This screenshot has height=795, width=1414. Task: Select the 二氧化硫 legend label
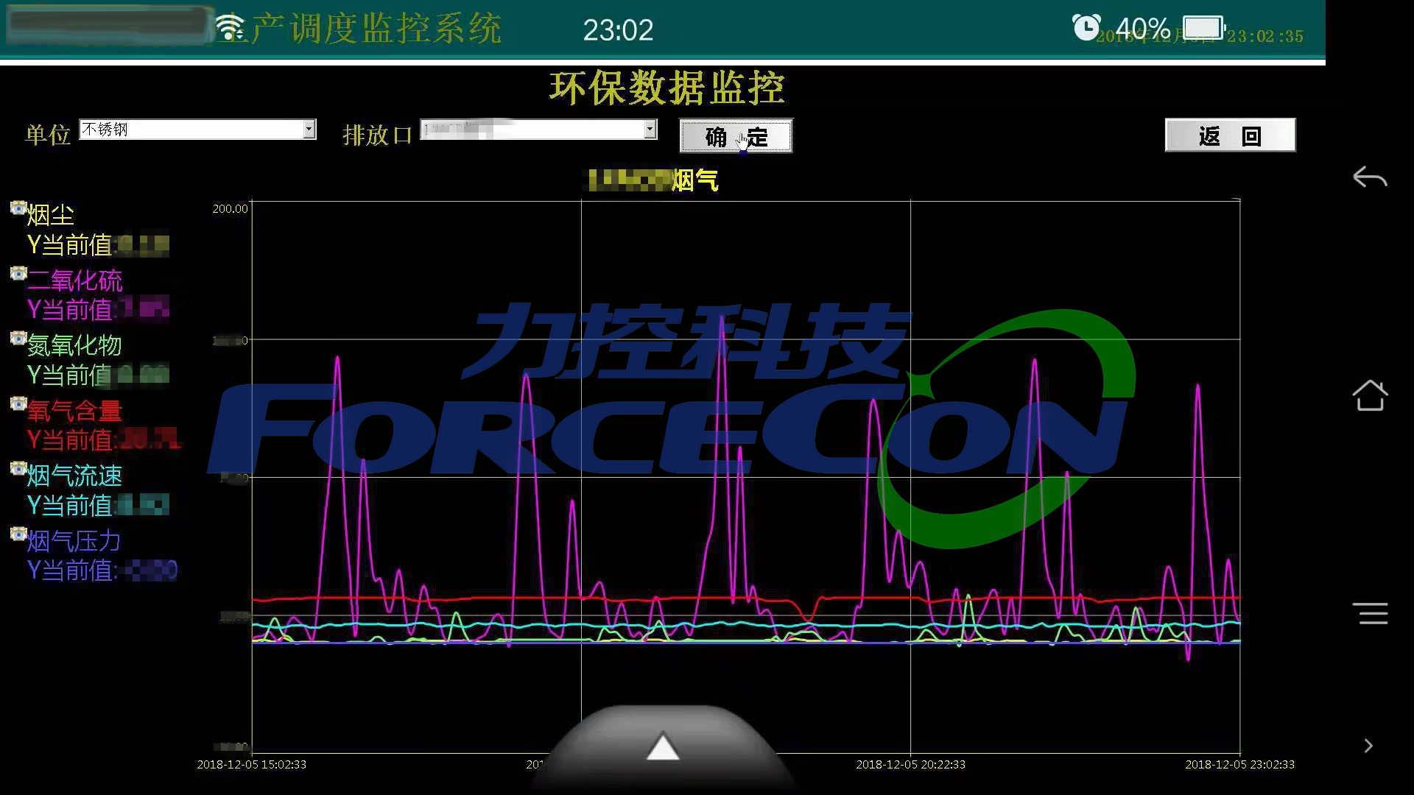[74, 280]
